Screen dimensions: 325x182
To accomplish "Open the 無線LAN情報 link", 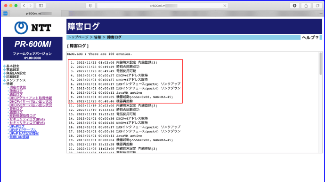I will [x=19, y=137].
